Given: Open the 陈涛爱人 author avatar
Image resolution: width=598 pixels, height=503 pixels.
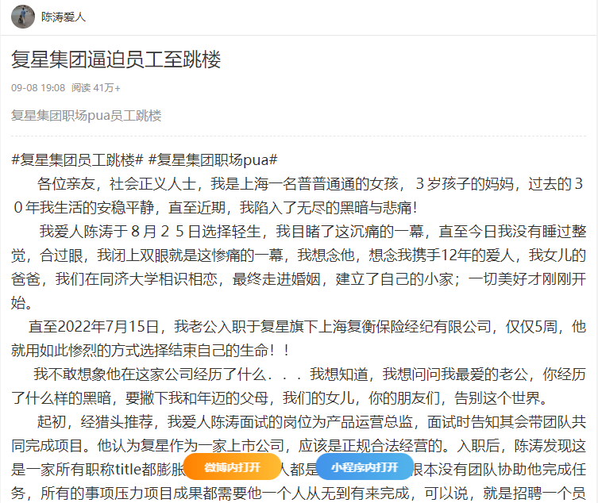Looking at the screenshot, I should (23, 17).
